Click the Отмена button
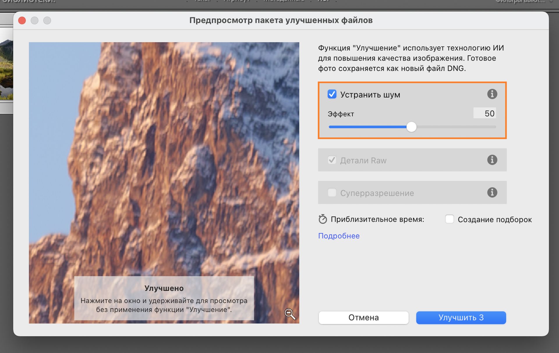559x353 pixels. [x=363, y=317]
